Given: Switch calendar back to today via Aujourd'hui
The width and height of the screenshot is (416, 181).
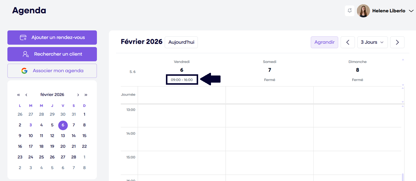Looking at the screenshot, I should coord(181,42).
